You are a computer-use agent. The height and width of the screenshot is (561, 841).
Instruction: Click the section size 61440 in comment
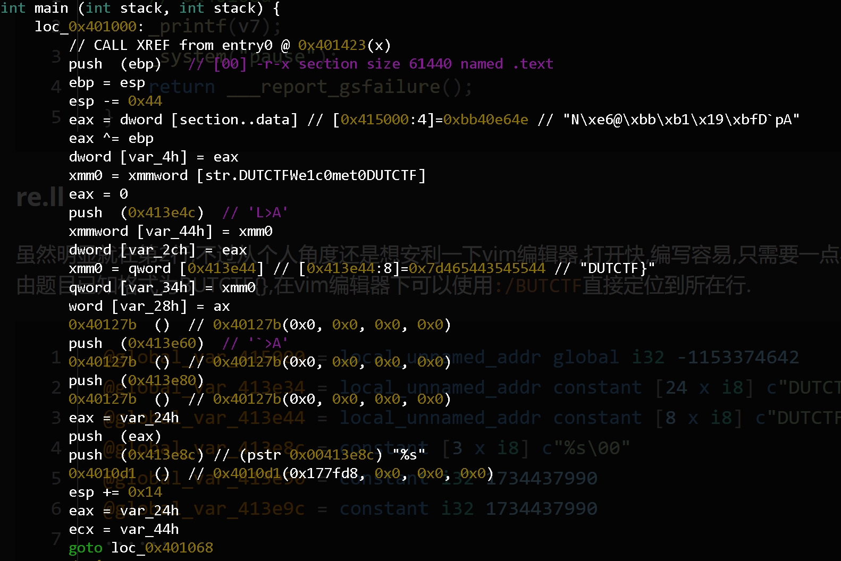pos(430,64)
